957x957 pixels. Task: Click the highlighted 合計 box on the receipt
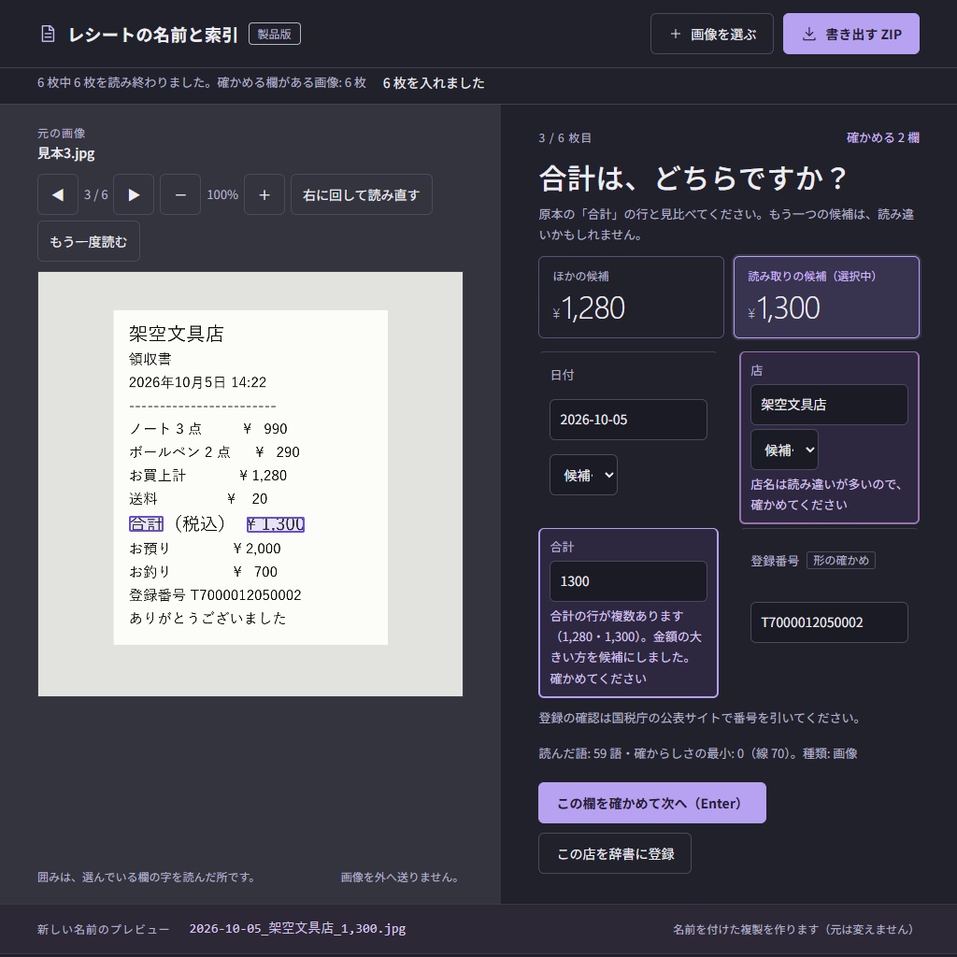click(x=146, y=523)
